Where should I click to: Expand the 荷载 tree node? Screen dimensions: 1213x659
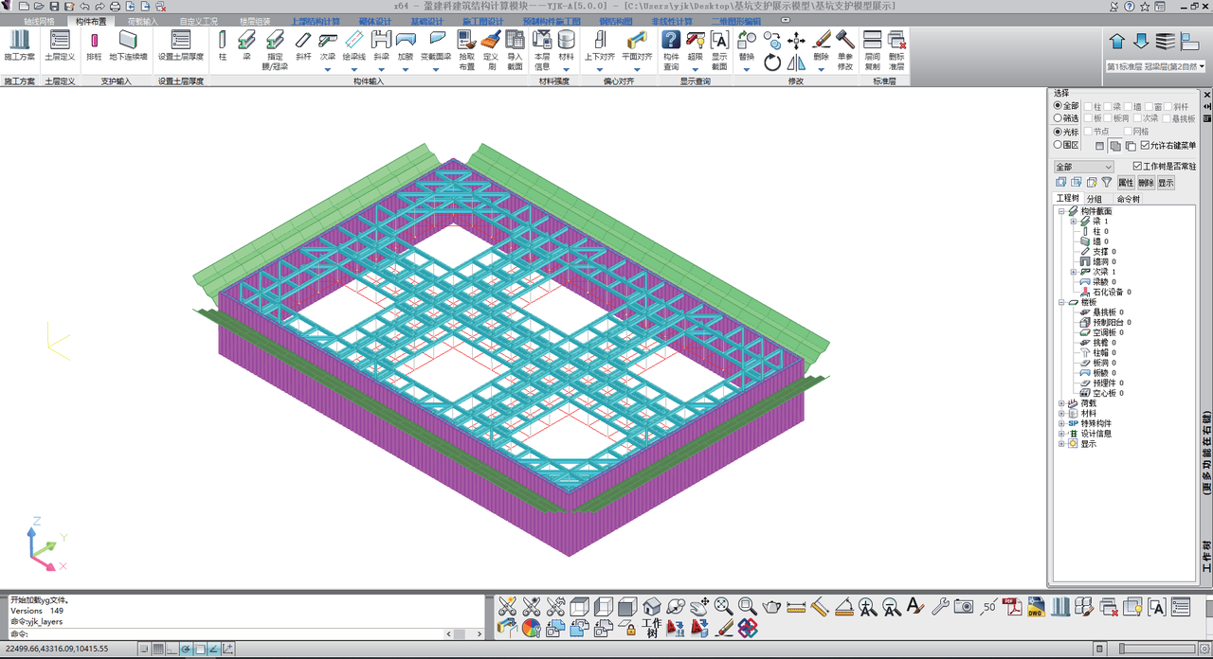click(x=1061, y=403)
